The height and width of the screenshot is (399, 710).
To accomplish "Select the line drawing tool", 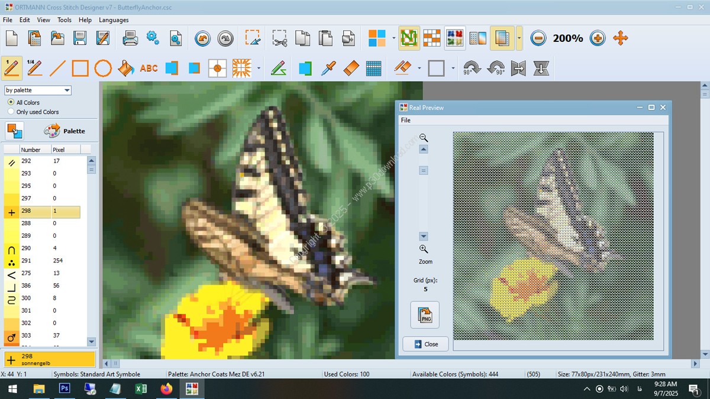I will tap(57, 69).
